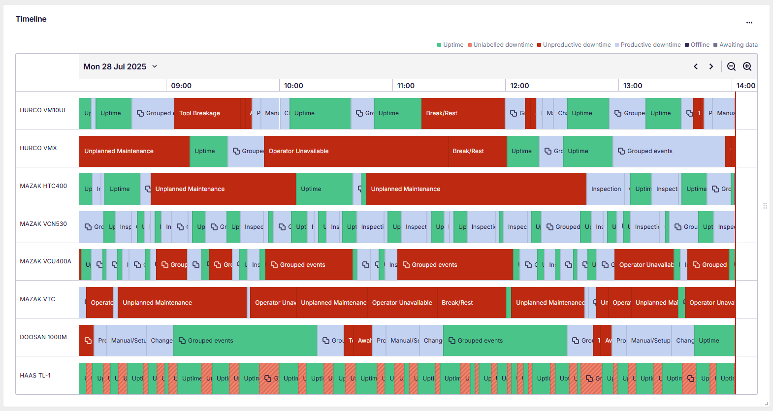Viewport: 773px width, 411px height.
Task: Click the 10:00 time header
Action: click(293, 86)
